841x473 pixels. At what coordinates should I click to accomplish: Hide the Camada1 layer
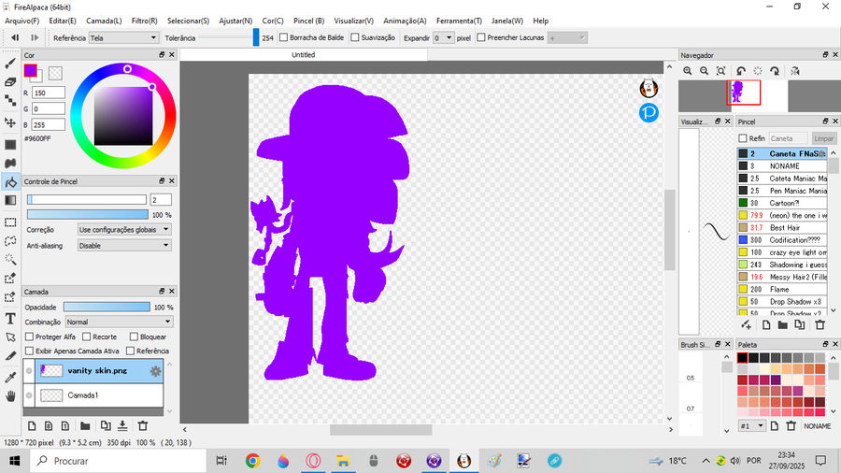click(x=29, y=395)
